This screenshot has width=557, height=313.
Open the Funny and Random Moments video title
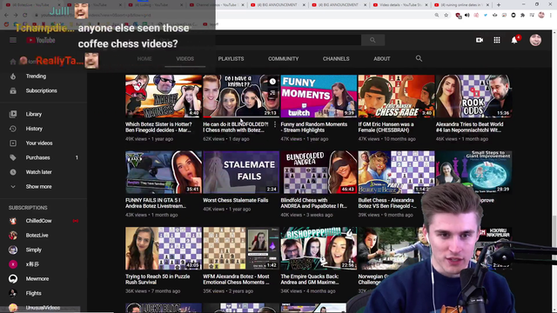click(313, 127)
